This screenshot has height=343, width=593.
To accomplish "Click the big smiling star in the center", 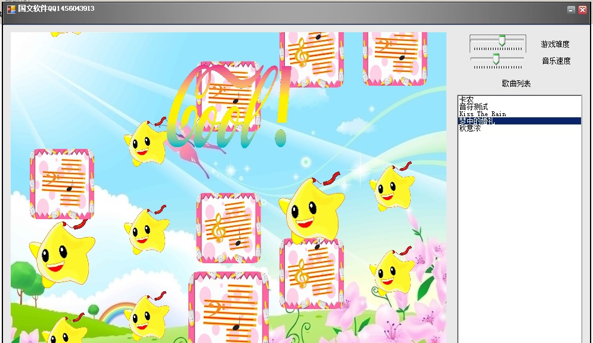I will (x=312, y=208).
